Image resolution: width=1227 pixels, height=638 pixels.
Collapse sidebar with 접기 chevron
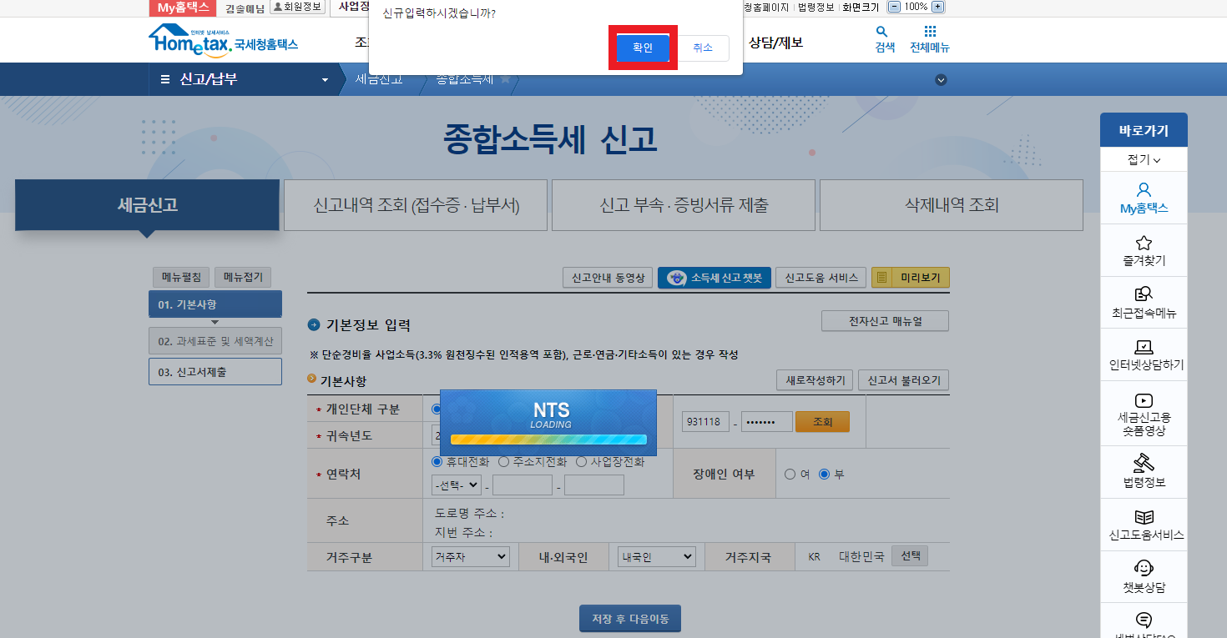[x=1144, y=159]
